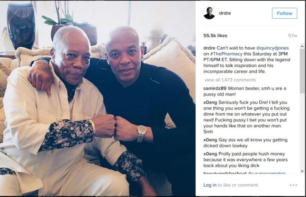Viewport: 306px width, 197px height.
Task: Click the drdre profile avatar
Action: pos(209,13)
